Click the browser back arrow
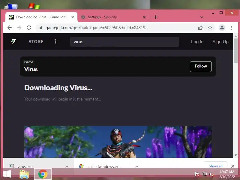This screenshot has height=180, width=240. pyautogui.click(x=10, y=28)
